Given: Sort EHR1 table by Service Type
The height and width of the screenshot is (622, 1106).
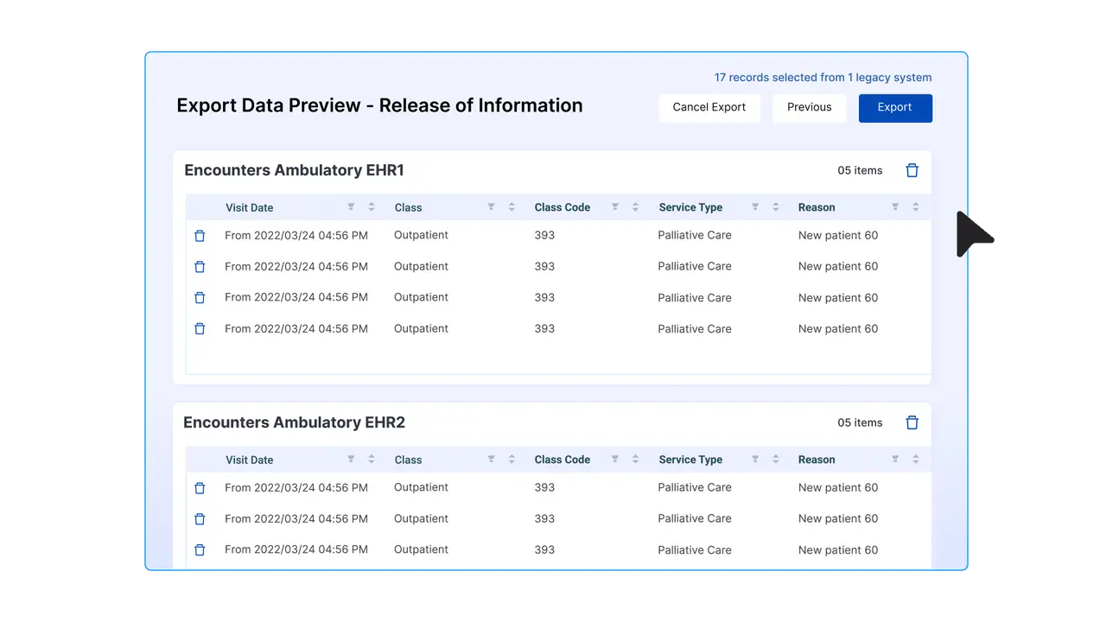Looking at the screenshot, I should click(776, 207).
